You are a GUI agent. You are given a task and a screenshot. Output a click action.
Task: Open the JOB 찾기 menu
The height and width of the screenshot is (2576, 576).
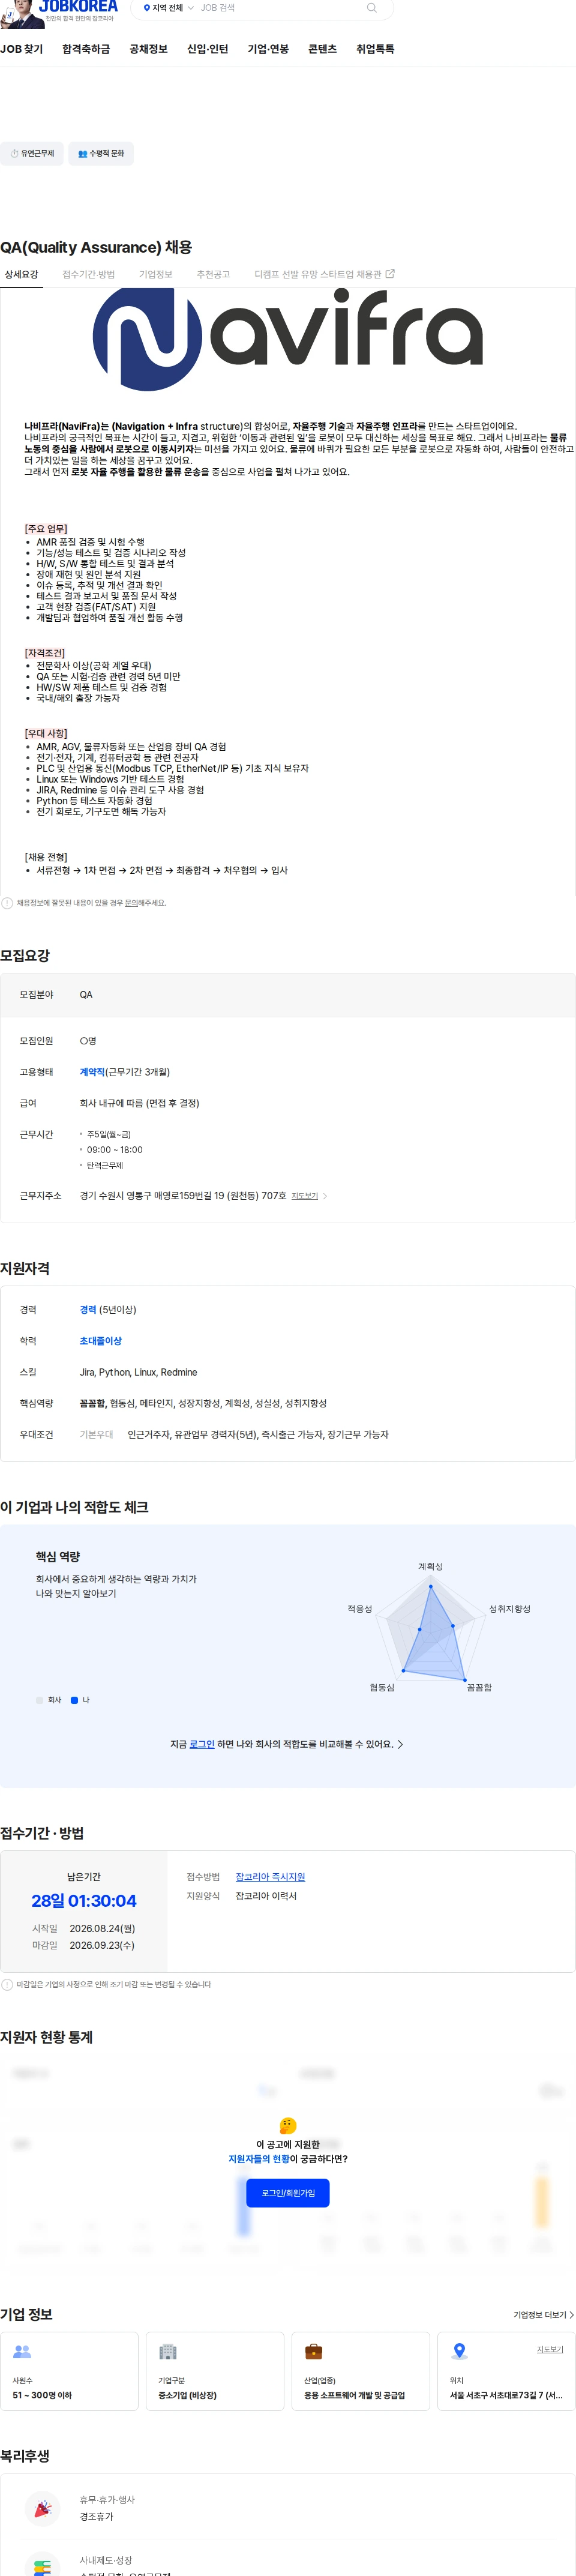(x=22, y=49)
